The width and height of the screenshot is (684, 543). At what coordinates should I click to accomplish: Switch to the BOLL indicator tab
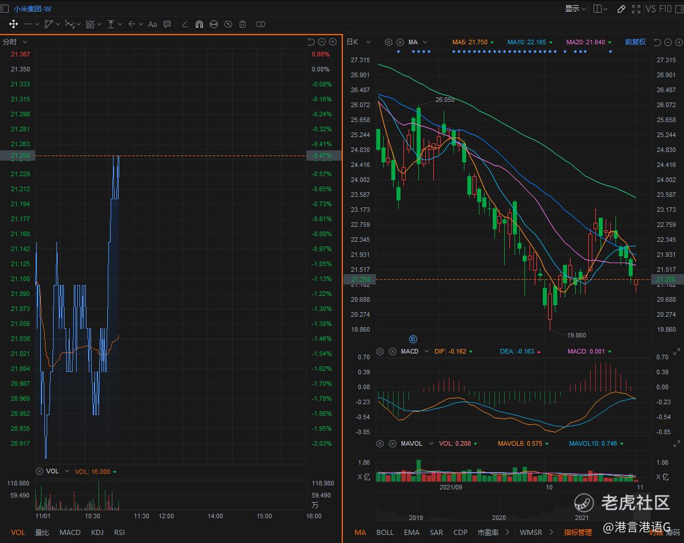click(385, 532)
